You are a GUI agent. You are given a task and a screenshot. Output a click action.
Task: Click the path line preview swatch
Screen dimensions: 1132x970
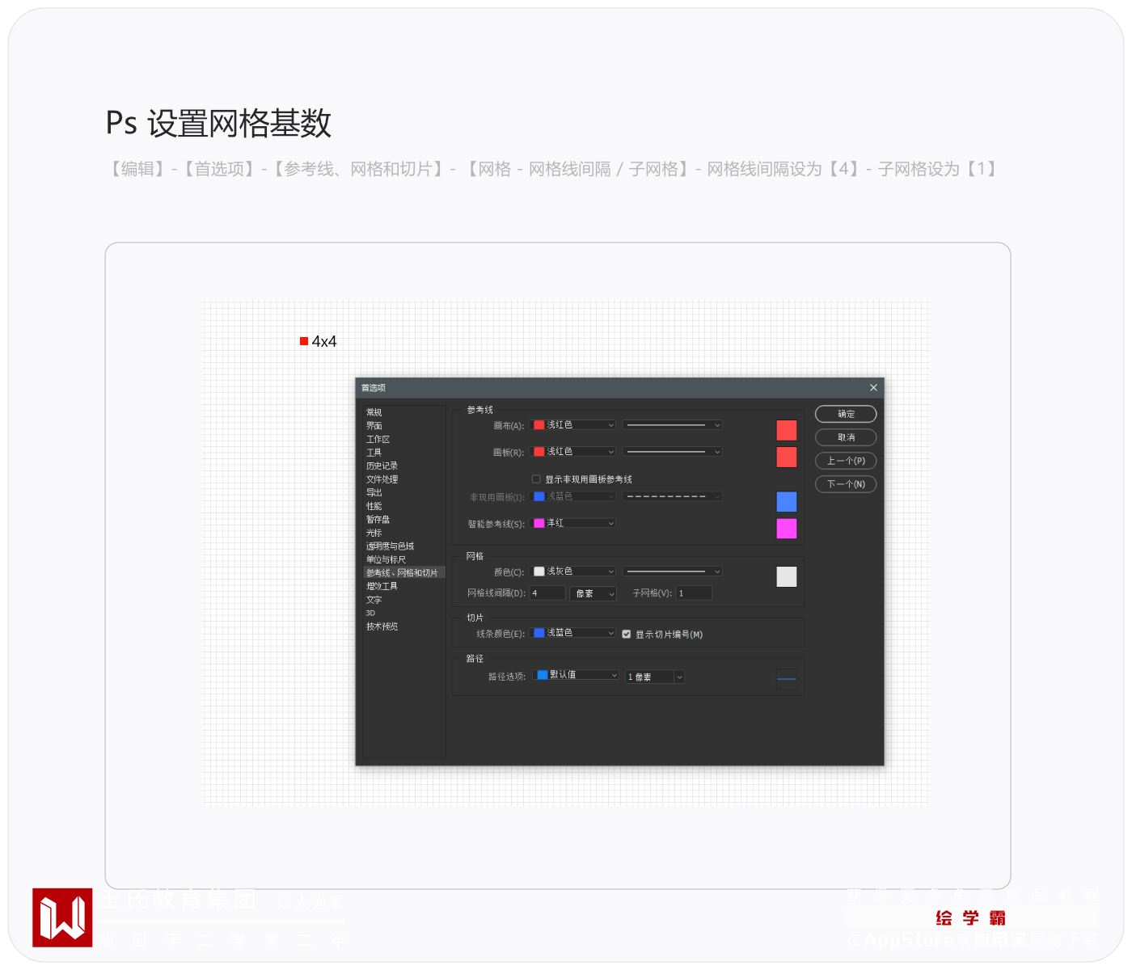click(x=787, y=679)
